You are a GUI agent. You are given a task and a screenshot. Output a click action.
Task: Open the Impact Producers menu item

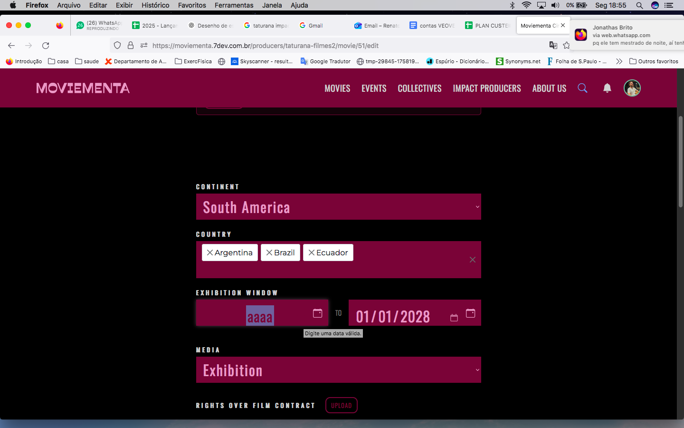[486, 88]
